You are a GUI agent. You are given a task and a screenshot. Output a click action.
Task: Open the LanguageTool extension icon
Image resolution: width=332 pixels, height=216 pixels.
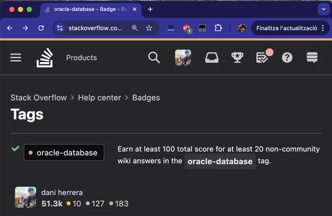tap(171, 28)
